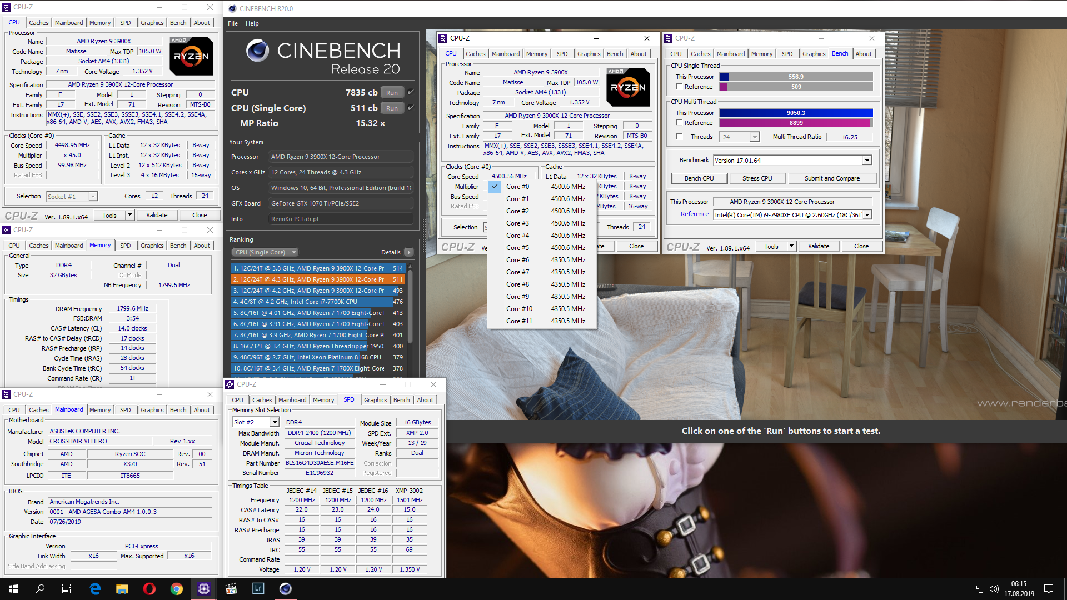This screenshot has height=600, width=1067.
Task: Open Lightroom from the taskbar
Action: point(258,589)
